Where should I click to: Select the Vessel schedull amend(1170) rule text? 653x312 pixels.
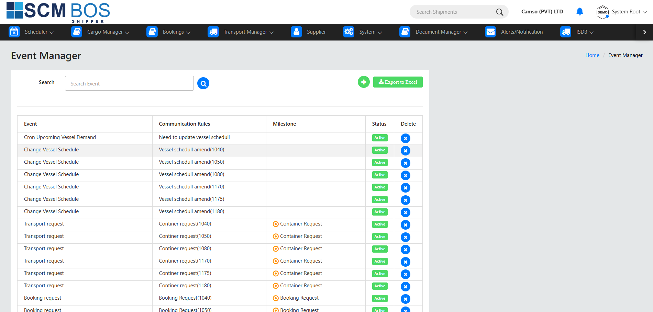192,187
